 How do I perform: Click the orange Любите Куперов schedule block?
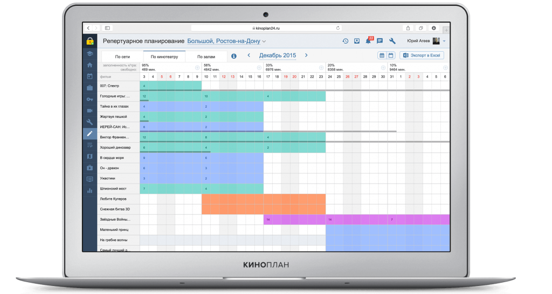click(263, 199)
